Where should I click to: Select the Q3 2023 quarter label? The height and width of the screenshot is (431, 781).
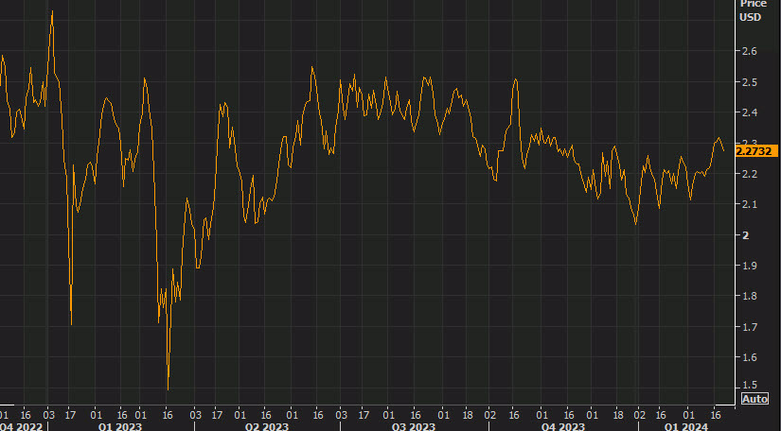pos(413,426)
